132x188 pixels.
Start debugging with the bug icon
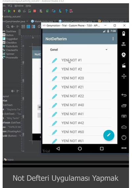click(19, 11)
